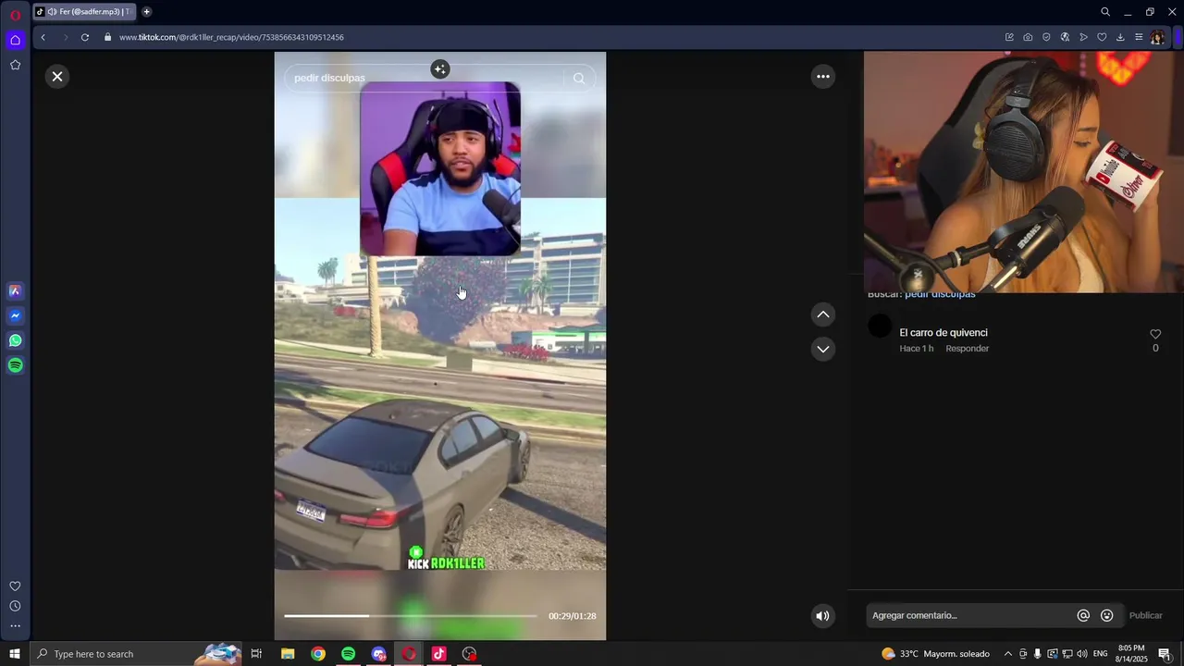
Task: Expand the hidden system tray icons
Action: [x=1007, y=654]
